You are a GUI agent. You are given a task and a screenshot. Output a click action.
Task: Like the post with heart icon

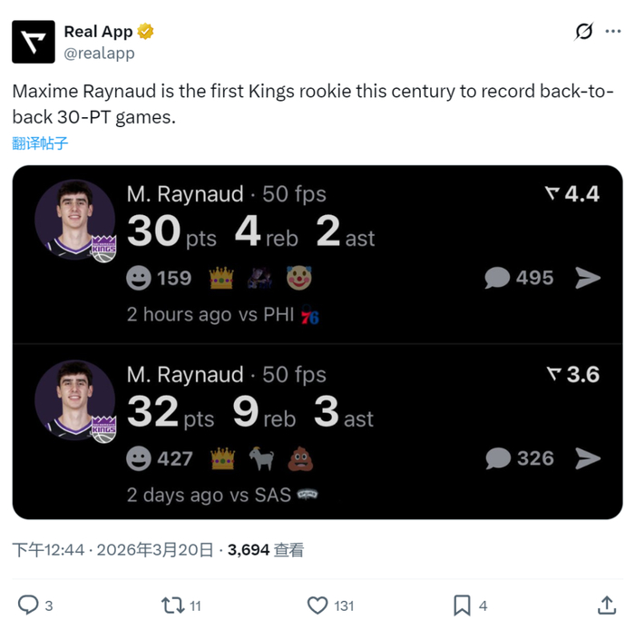[x=317, y=605]
